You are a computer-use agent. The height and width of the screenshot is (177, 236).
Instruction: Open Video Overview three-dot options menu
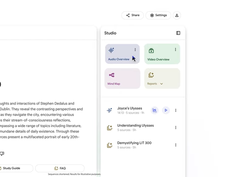pyautogui.click(x=175, y=49)
